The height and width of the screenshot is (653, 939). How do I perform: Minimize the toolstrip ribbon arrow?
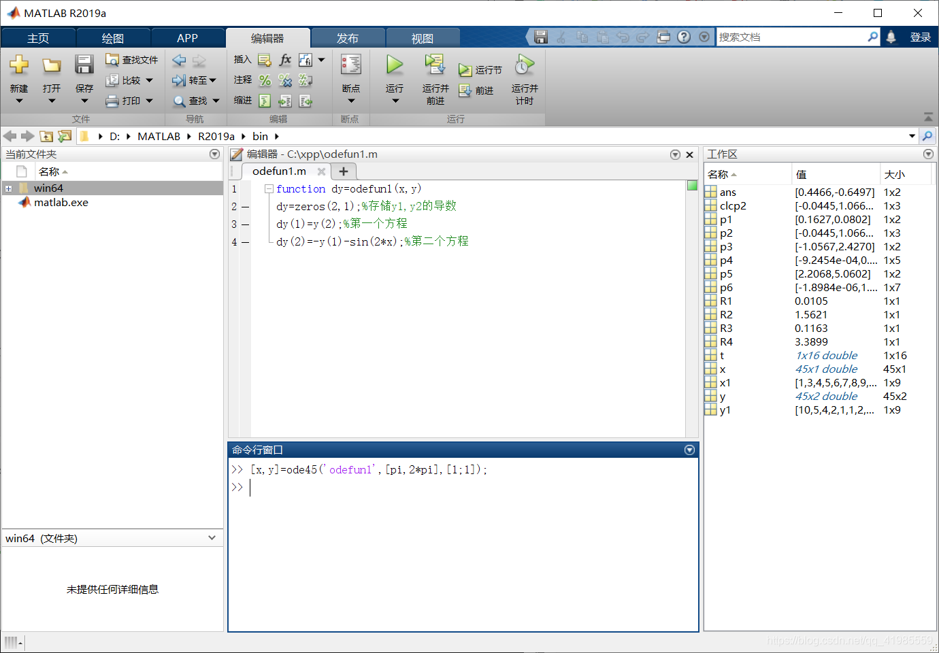(x=928, y=117)
